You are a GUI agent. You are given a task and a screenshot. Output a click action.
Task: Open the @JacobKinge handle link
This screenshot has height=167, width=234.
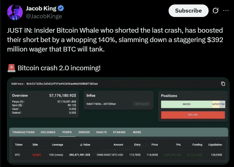coord(44,16)
